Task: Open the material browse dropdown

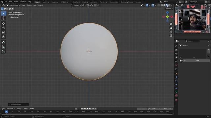Action: (x=181, y=61)
